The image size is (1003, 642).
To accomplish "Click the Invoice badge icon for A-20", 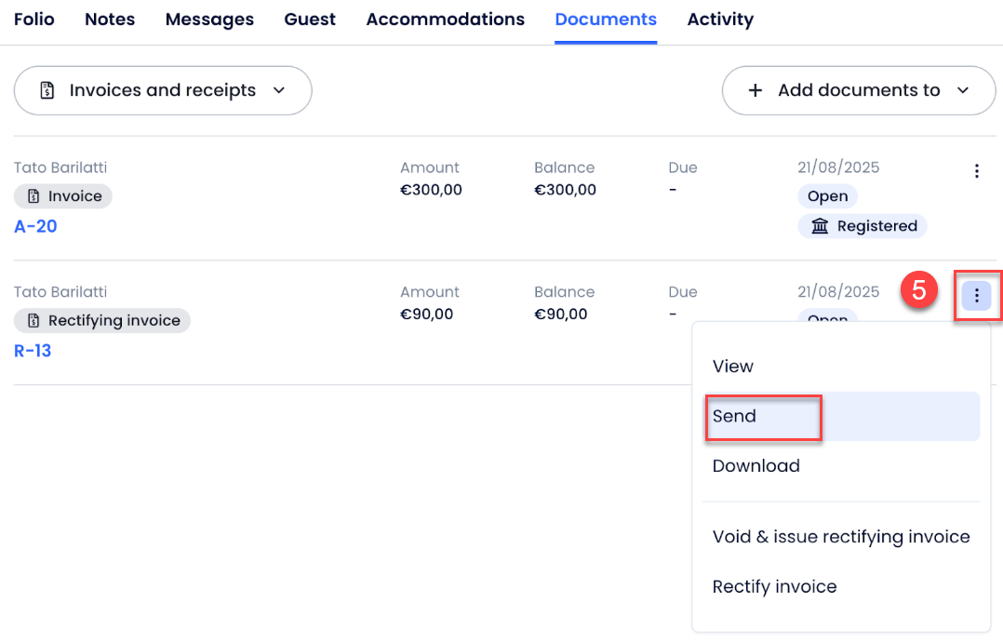I will 33,196.
